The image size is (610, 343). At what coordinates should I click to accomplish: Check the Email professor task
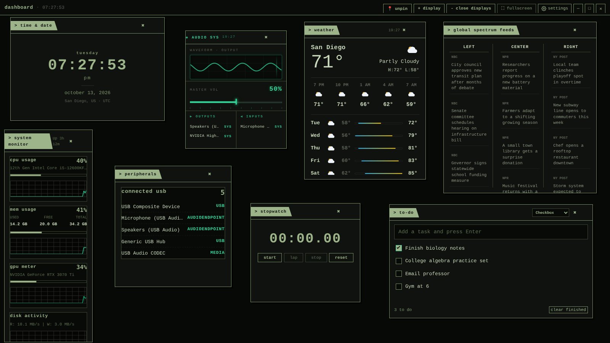point(399,274)
